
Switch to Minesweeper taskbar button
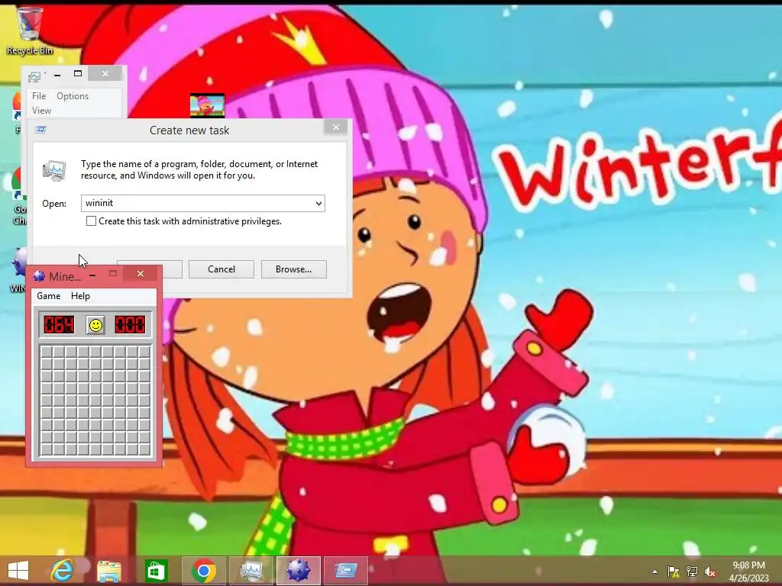click(x=299, y=571)
